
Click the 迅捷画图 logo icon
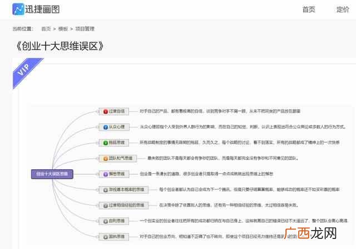pos(18,9)
